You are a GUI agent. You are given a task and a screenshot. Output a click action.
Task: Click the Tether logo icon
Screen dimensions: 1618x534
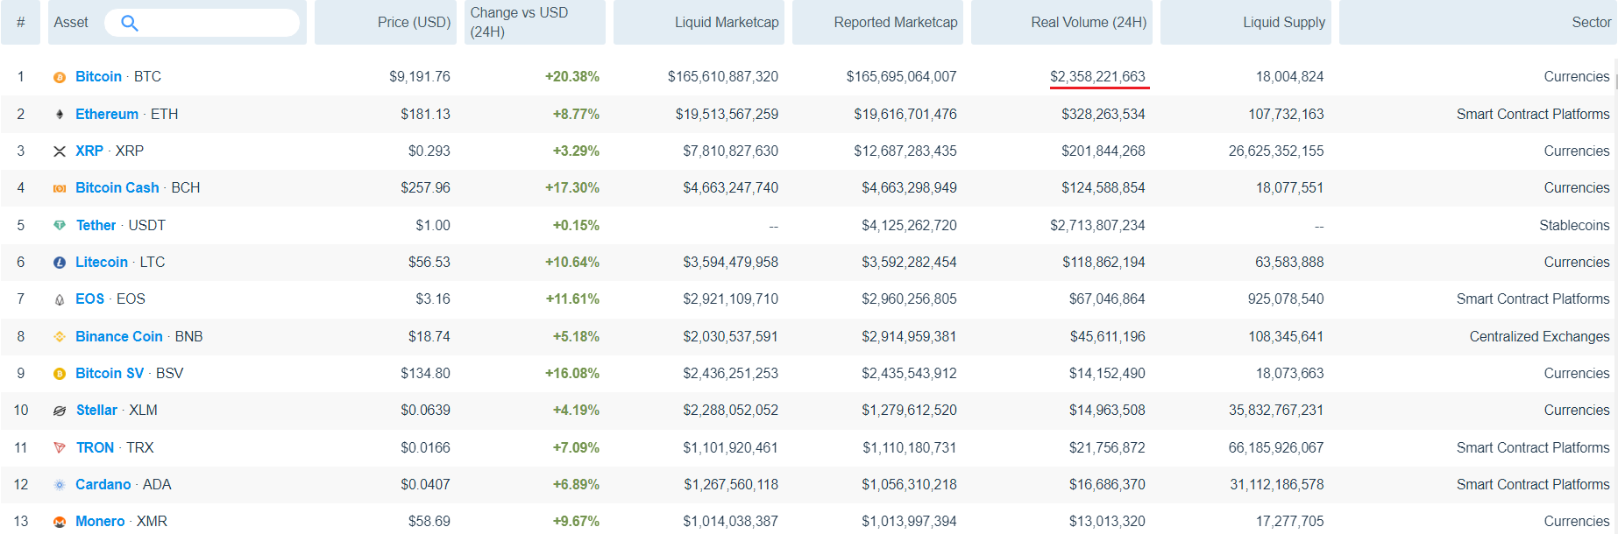60,226
